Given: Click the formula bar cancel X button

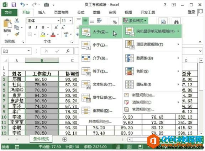Looking at the screenshot, I should 46,51.
